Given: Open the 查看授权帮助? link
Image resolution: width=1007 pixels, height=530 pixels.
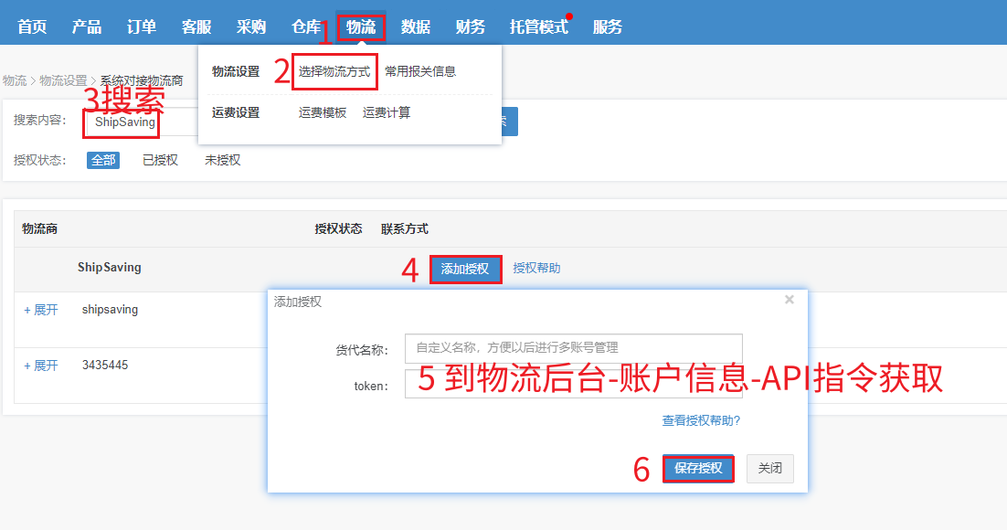Looking at the screenshot, I should (701, 420).
